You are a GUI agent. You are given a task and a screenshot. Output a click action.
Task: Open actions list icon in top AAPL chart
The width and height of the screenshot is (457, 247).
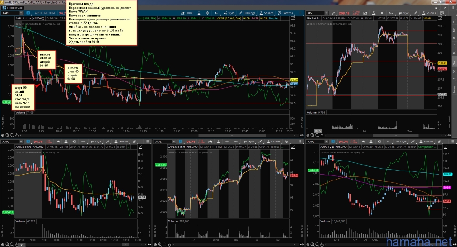click(300, 13)
